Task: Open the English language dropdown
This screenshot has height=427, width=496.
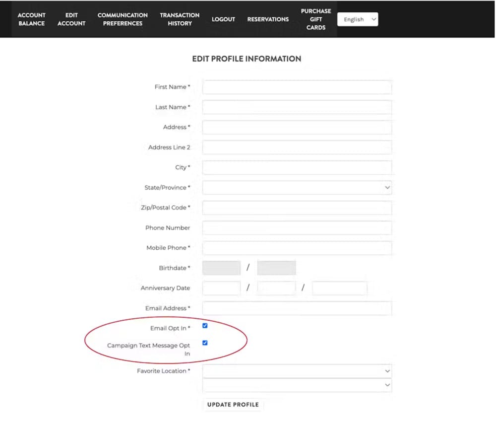Action: 358,19
